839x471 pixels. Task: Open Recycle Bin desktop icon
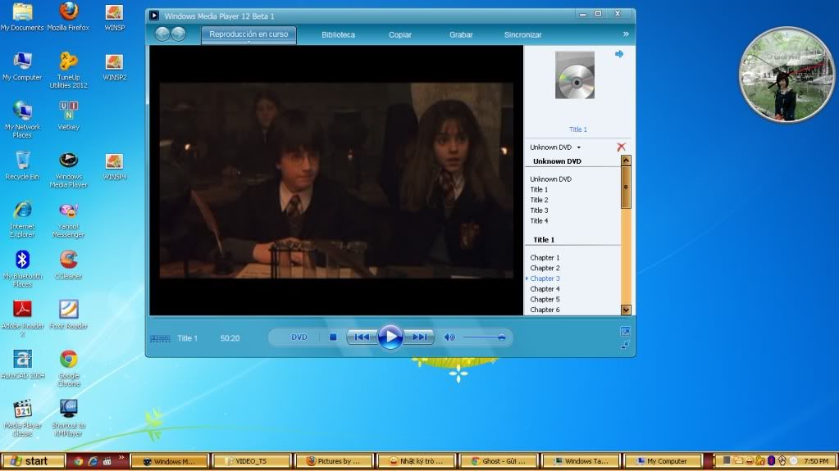pyautogui.click(x=22, y=165)
